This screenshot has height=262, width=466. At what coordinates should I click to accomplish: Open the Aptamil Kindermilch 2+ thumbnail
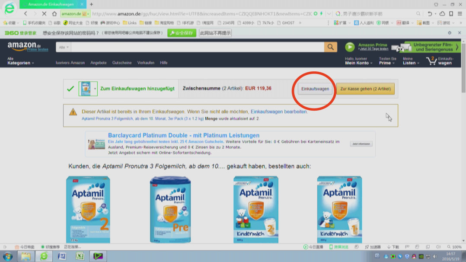[255, 209]
